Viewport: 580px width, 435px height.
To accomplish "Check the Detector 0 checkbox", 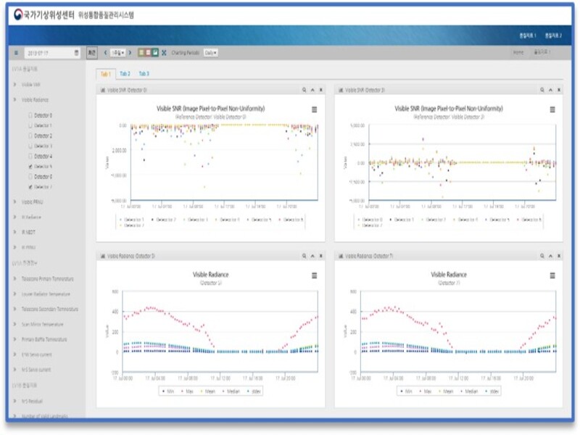I will tap(30, 115).
